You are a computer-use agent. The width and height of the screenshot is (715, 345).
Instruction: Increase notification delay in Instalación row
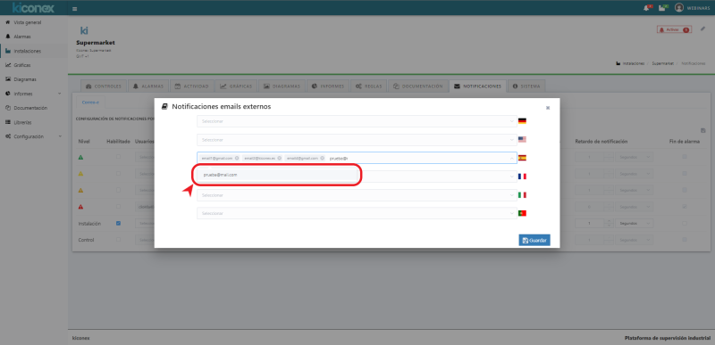pos(609,221)
